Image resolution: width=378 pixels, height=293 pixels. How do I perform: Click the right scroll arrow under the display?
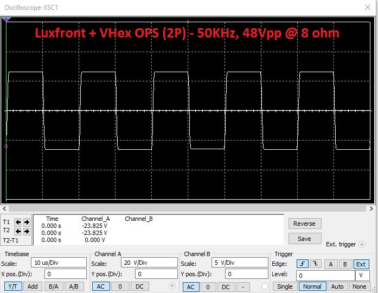point(371,208)
